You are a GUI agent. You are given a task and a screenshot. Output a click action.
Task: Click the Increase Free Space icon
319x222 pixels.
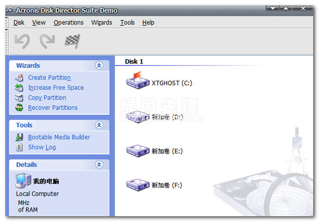pyautogui.click(x=19, y=88)
